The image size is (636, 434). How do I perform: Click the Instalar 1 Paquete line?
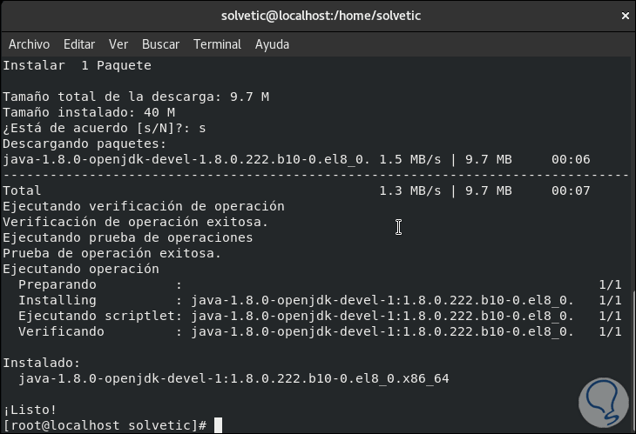coord(77,65)
